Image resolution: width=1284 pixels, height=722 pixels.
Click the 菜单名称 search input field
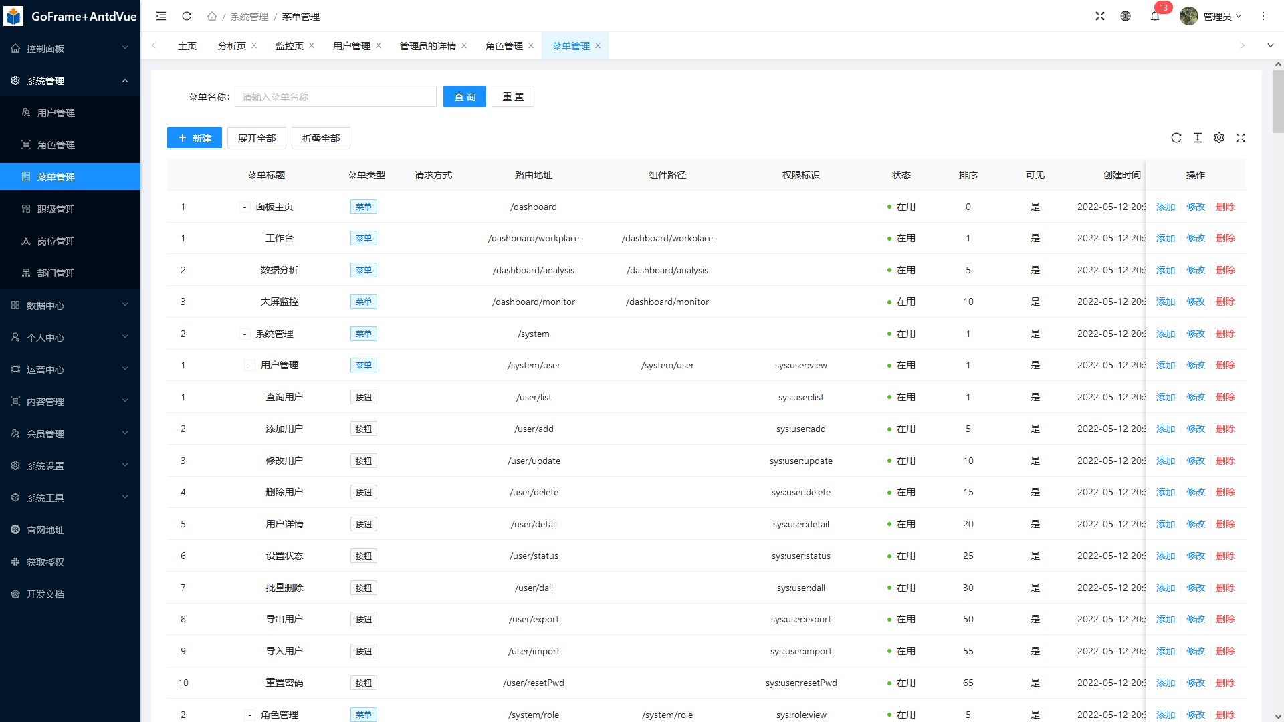coord(335,97)
